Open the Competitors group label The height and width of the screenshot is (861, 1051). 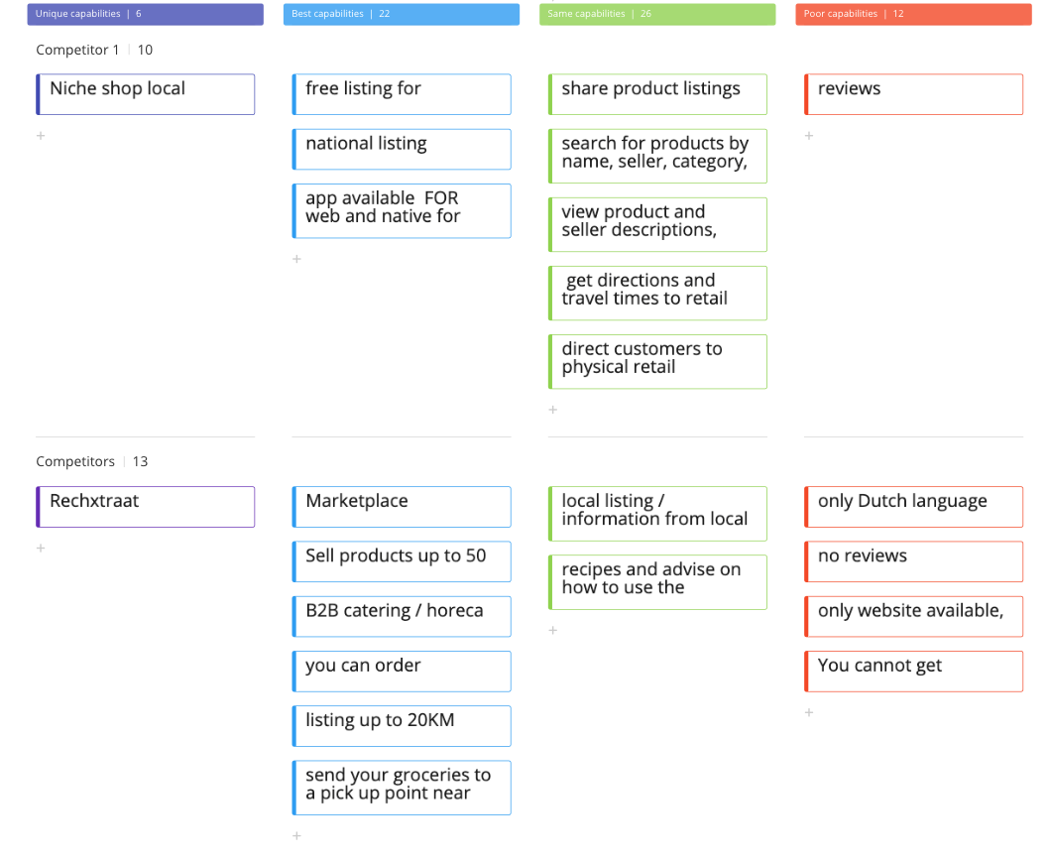(75, 462)
